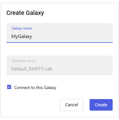Screen dimensions: 119x120
Task: Click the blue underline of Galaxy name field
Action: 59,43
